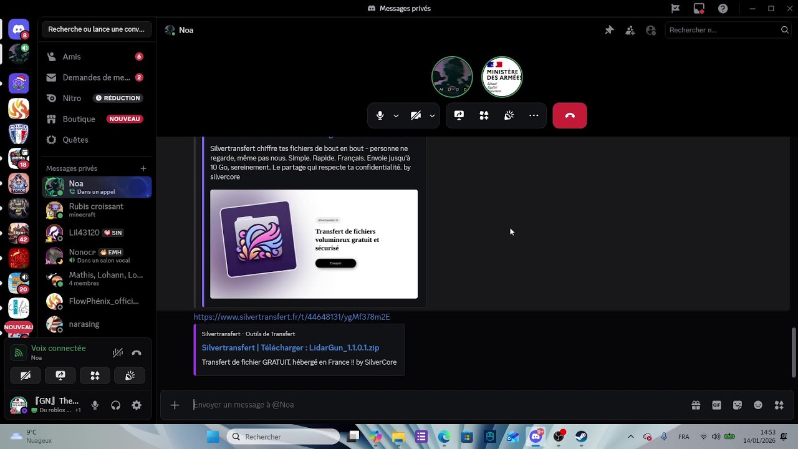Open FlowPhénix_offici... conversation
The width and height of the screenshot is (798, 449).
pyautogui.click(x=97, y=301)
